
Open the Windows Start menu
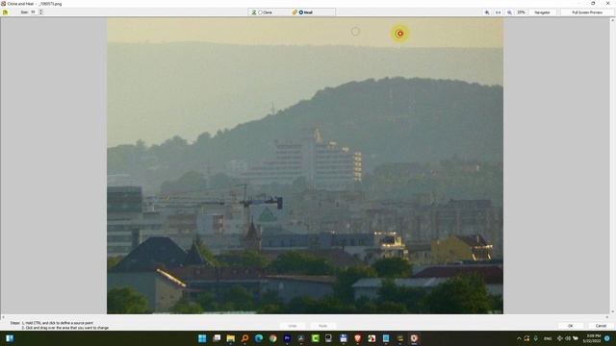click(202, 338)
